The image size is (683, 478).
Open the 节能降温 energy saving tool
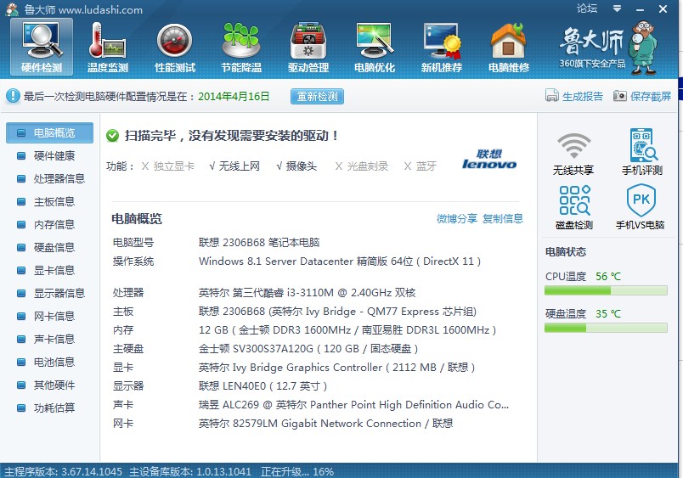[x=241, y=47]
